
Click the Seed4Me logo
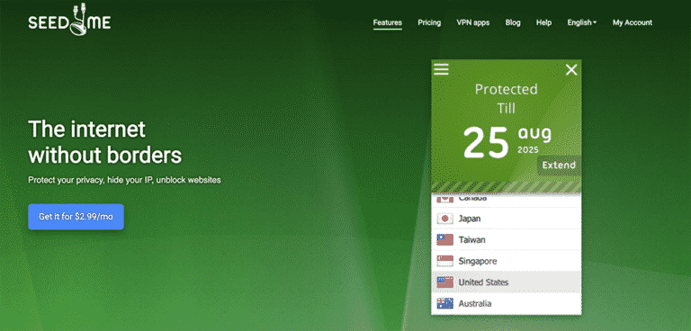(x=69, y=21)
